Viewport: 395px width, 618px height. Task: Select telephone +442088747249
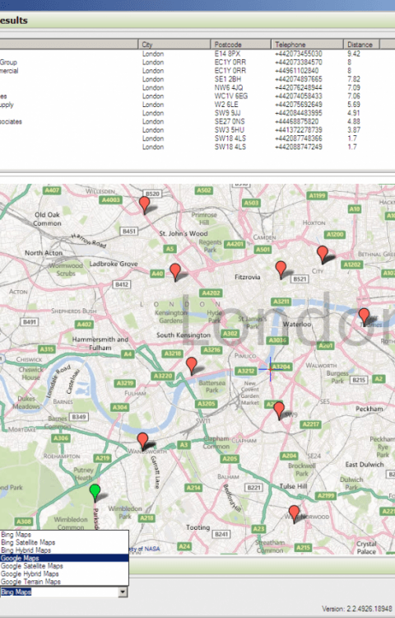[299, 147]
